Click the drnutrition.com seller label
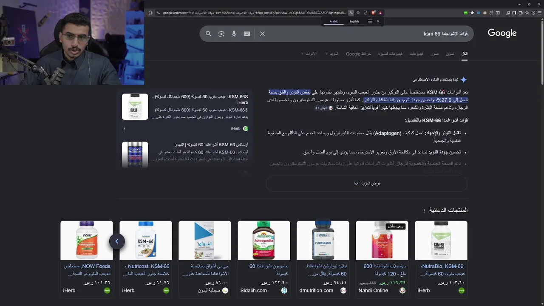 point(316,291)
